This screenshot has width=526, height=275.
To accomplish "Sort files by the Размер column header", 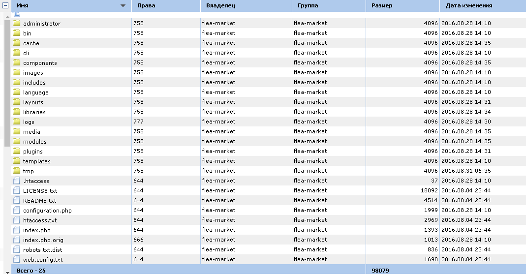I will tap(382, 6).
